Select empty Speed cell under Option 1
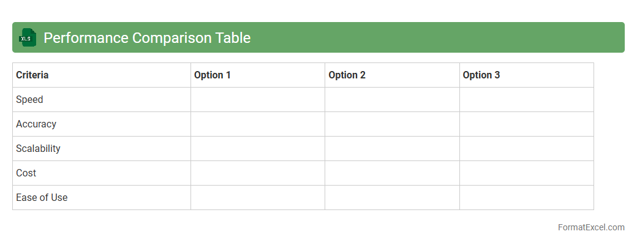Screen dimensions: 637x245 pos(257,100)
